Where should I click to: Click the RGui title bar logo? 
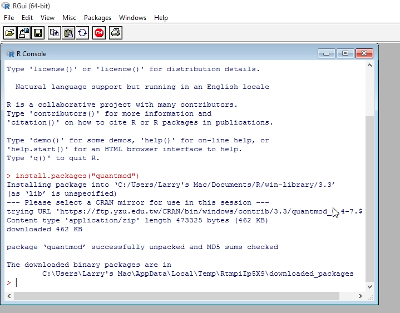pos(6,6)
